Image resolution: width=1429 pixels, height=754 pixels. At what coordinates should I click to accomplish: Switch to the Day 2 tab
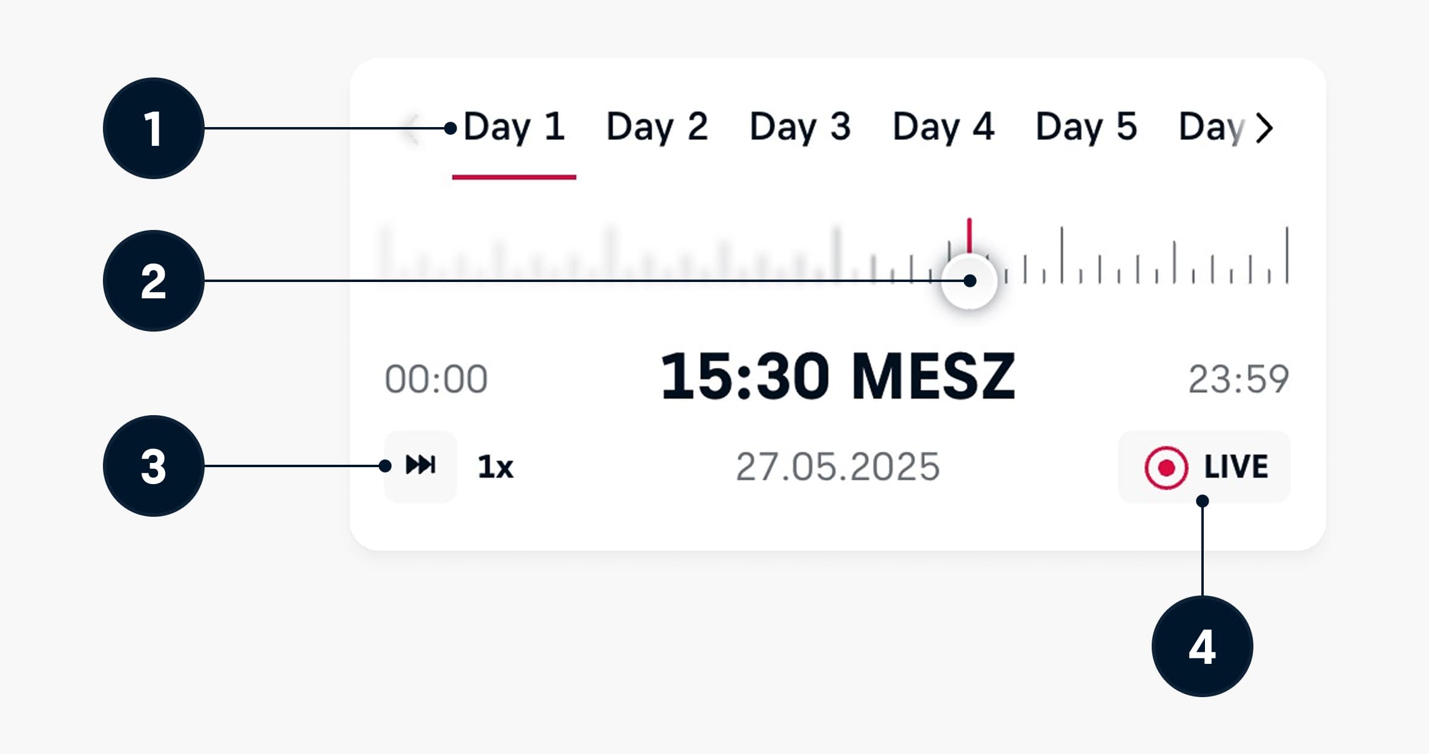(657, 127)
